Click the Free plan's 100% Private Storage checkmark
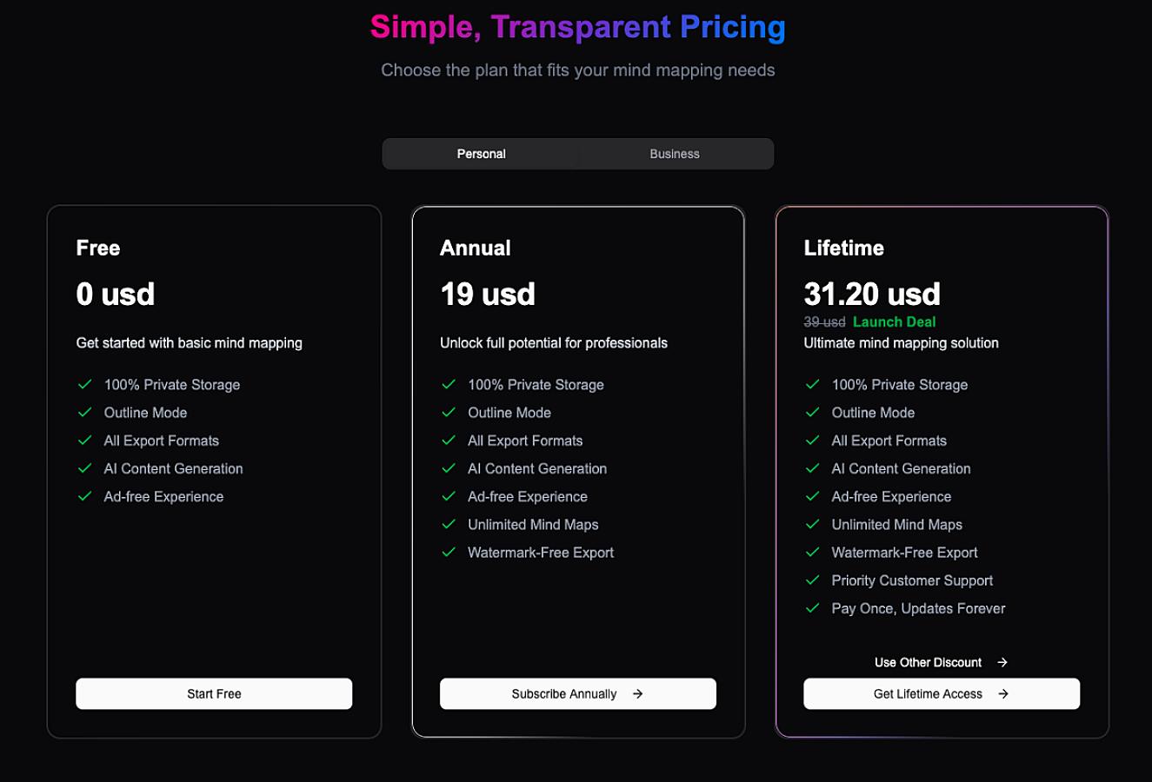Image resolution: width=1152 pixels, height=782 pixels. [x=85, y=384]
